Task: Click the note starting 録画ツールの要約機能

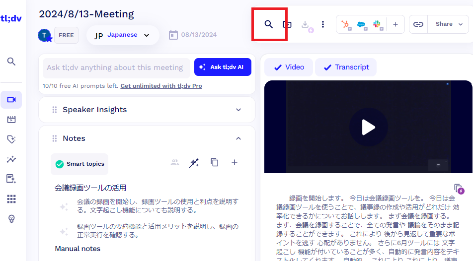Action: coord(158,231)
